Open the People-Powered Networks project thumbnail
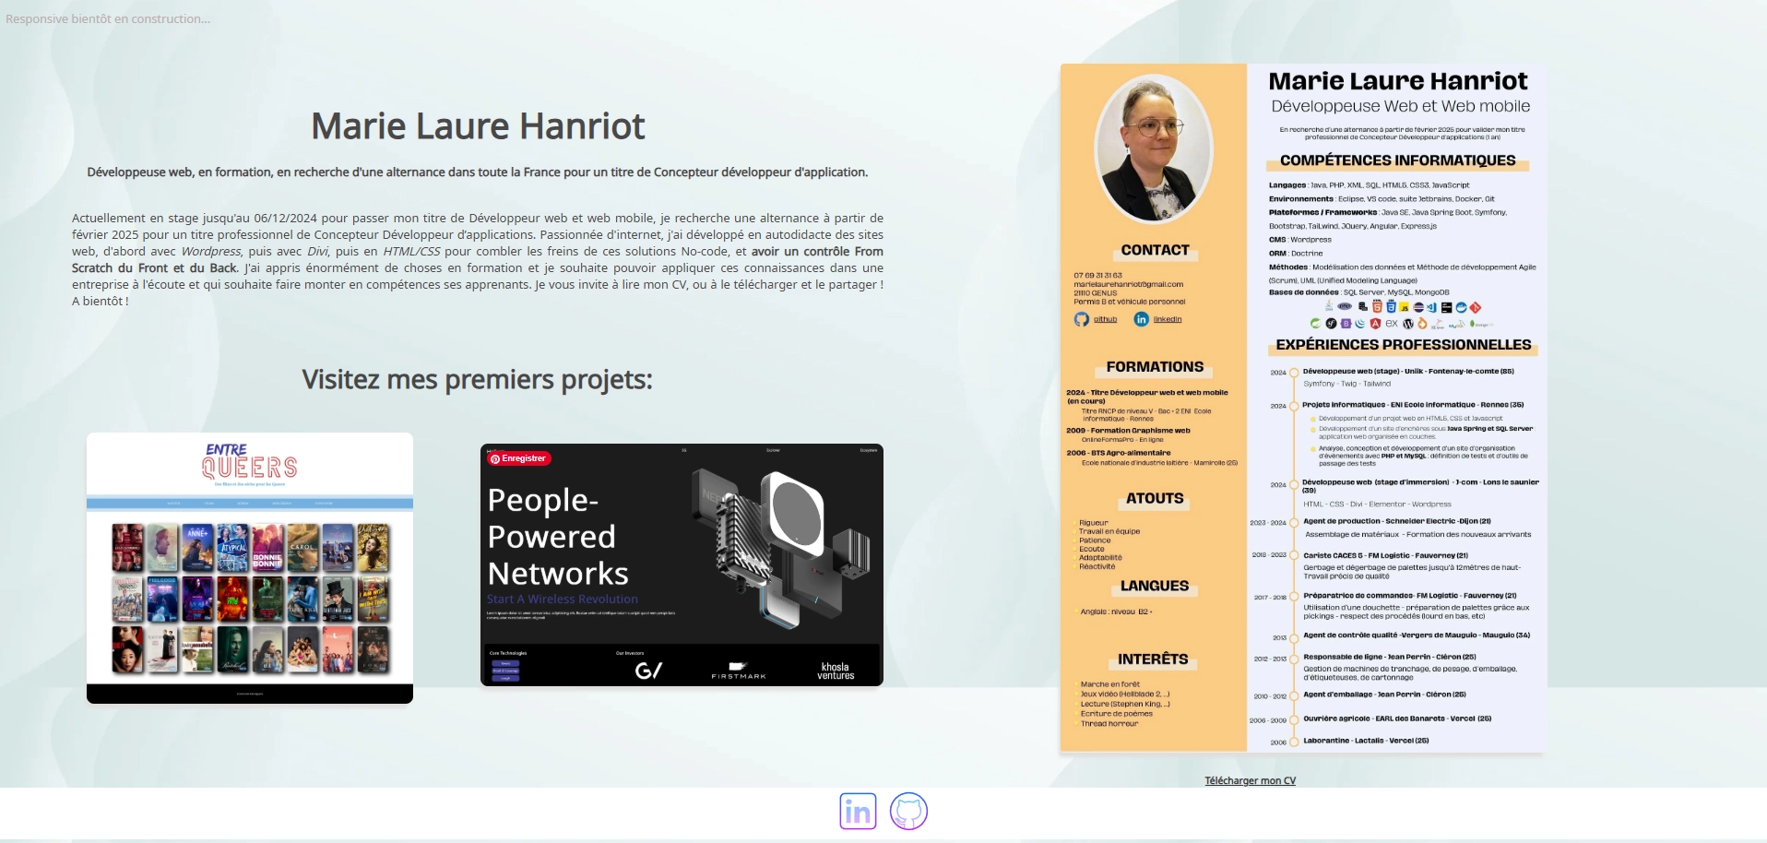Screen dimensions: 1767x843 coord(682,564)
